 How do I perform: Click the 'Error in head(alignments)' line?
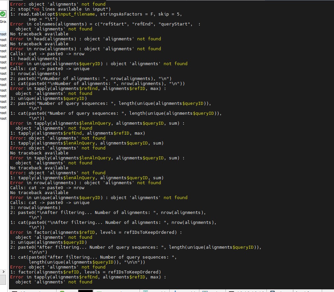click(86, 39)
